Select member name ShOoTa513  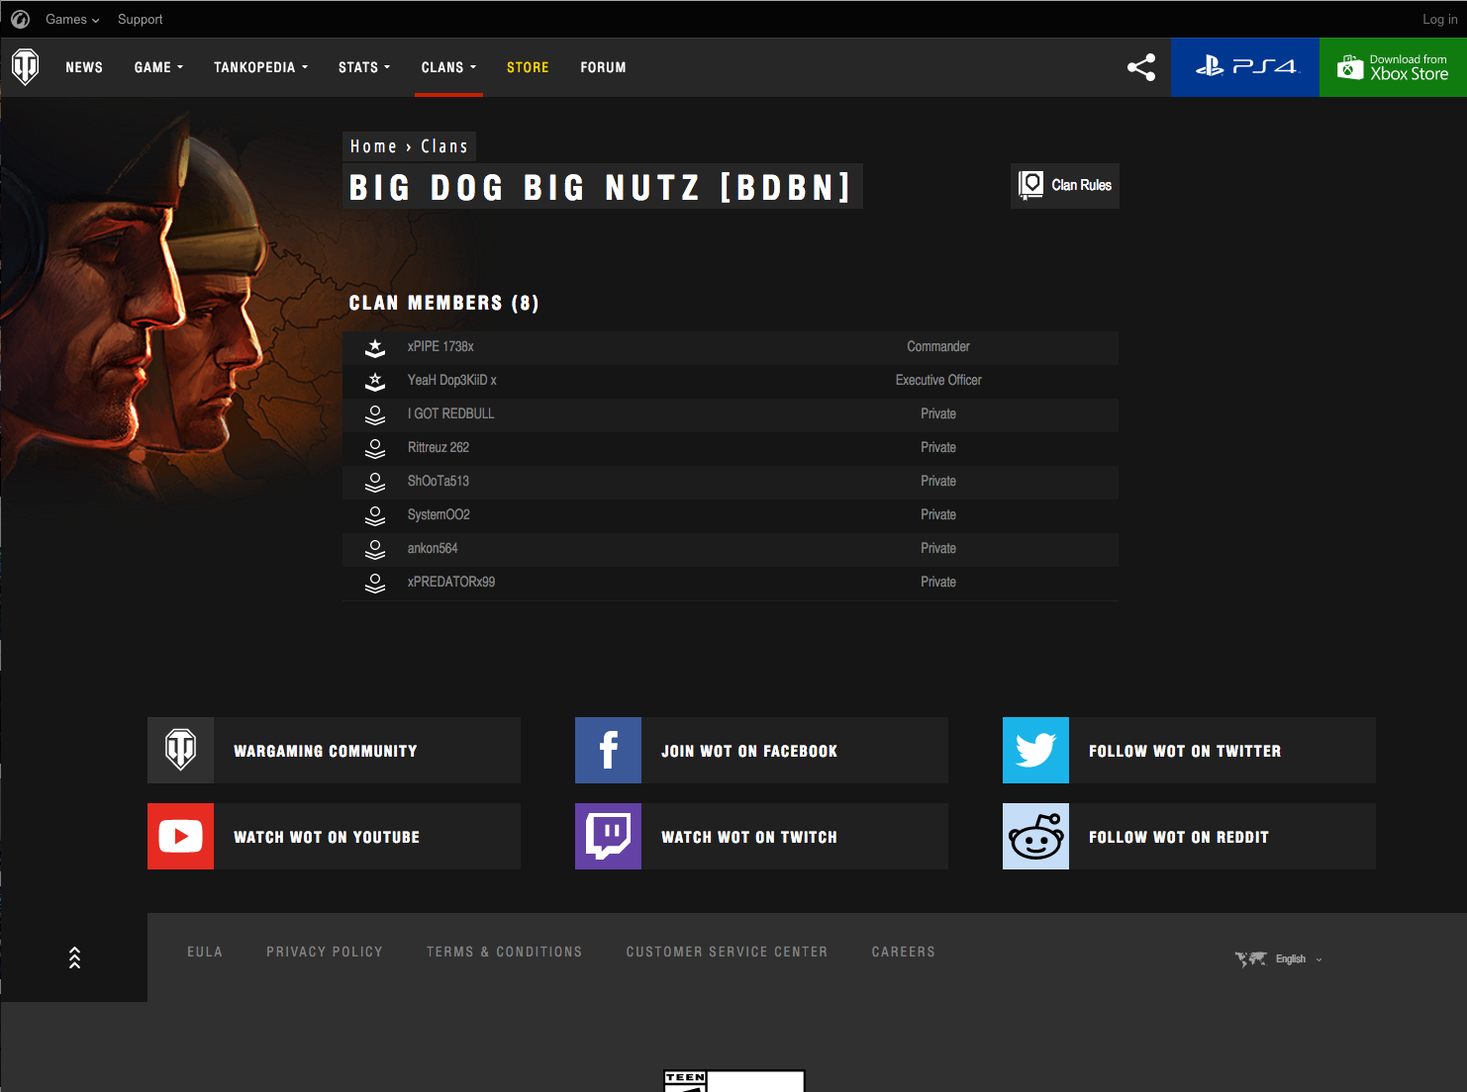(439, 481)
